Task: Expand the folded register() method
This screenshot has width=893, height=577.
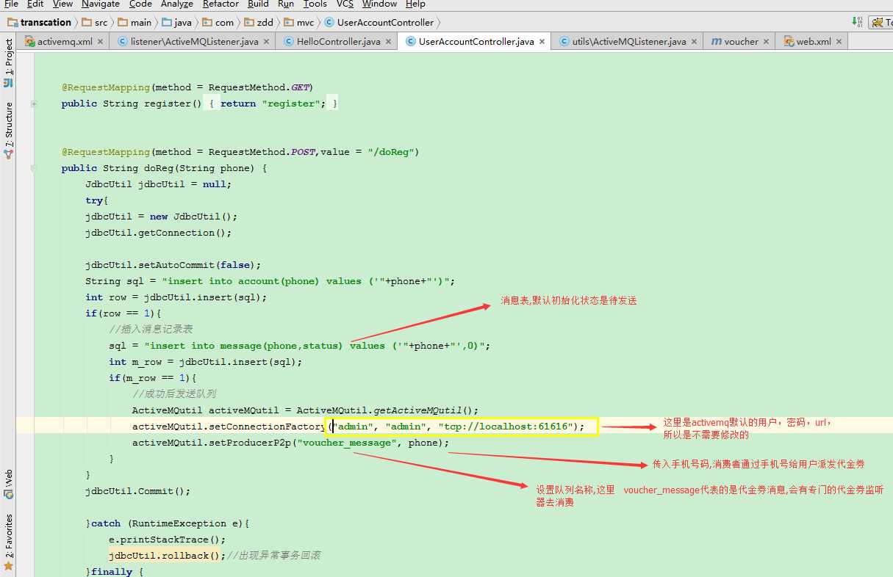Action: pos(34,104)
